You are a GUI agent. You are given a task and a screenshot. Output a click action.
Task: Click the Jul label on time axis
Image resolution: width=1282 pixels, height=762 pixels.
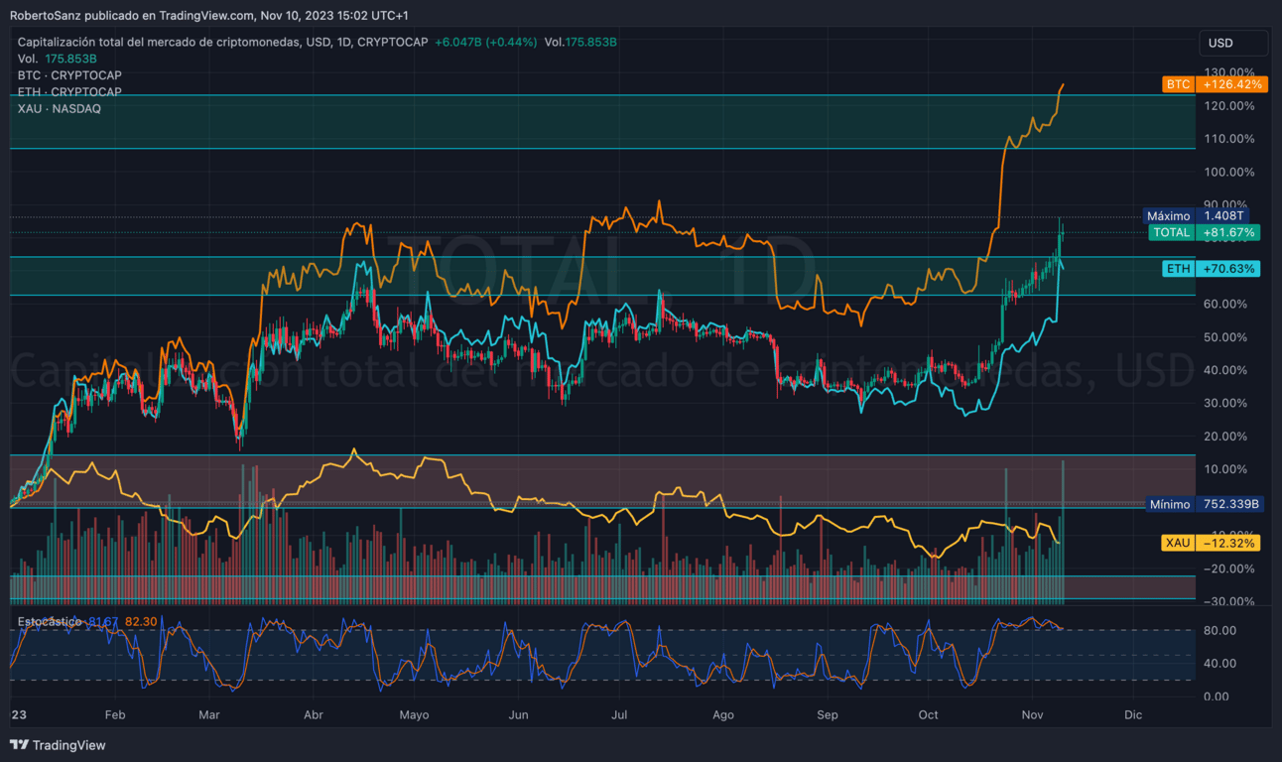pos(620,714)
